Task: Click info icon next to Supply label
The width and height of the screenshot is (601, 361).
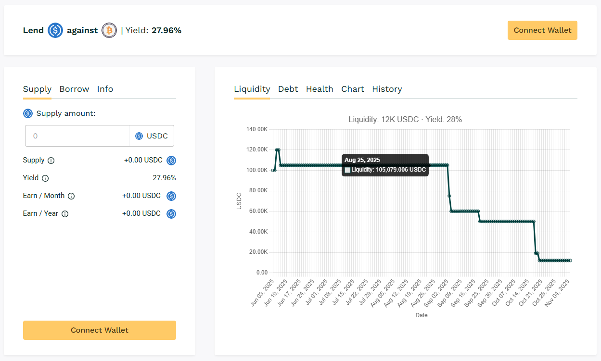Action: (51, 161)
